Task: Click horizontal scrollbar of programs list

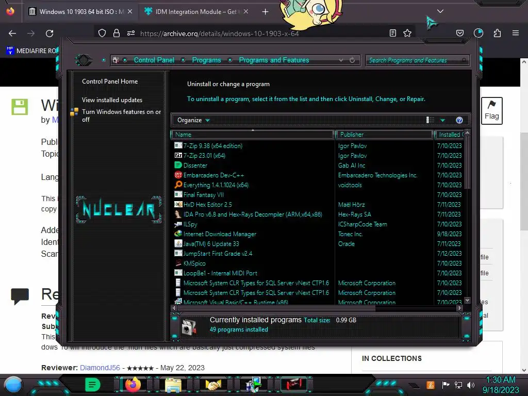Action: pos(276,308)
